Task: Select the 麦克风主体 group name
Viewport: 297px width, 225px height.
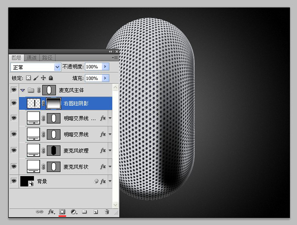Action: 71,90
